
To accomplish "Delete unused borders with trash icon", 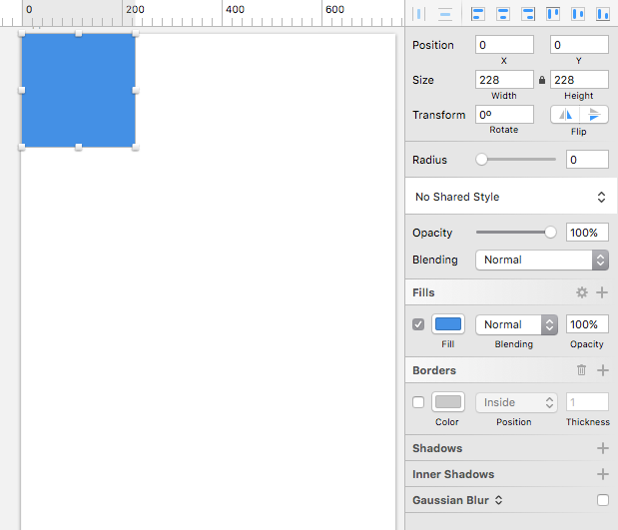I will click(581, 370).
